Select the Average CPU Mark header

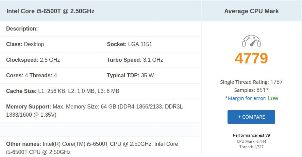[251, 11]
